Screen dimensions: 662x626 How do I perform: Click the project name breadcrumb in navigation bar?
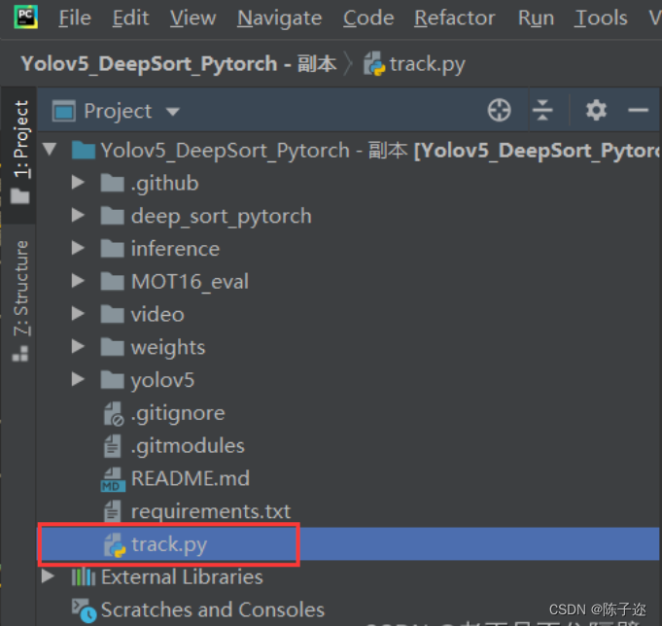point(179,64)
